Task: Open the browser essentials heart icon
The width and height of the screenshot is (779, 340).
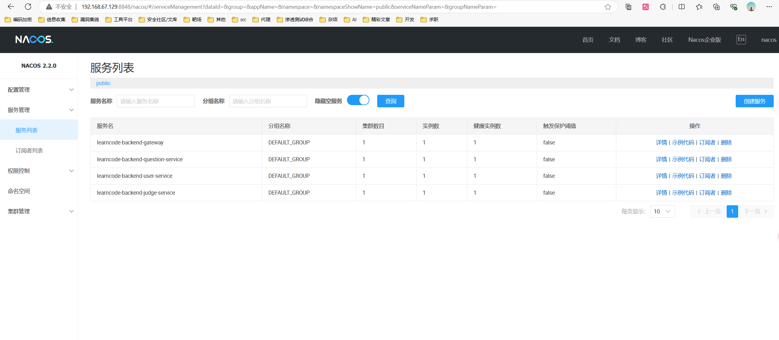Action: 733,7
